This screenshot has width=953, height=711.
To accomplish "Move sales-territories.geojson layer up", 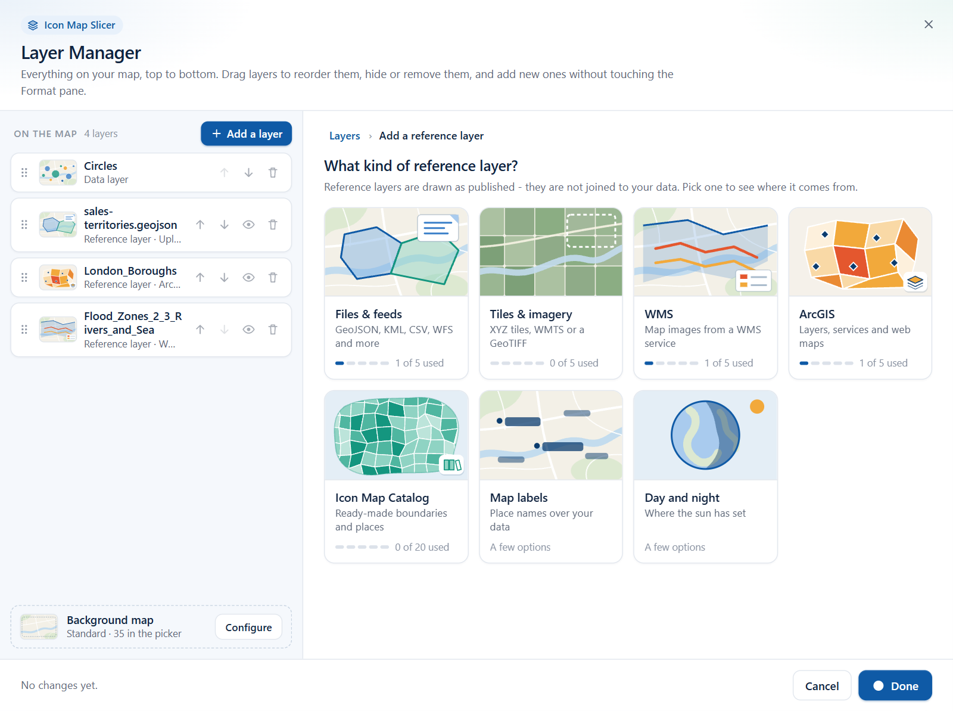I will (x=200, y=225).
